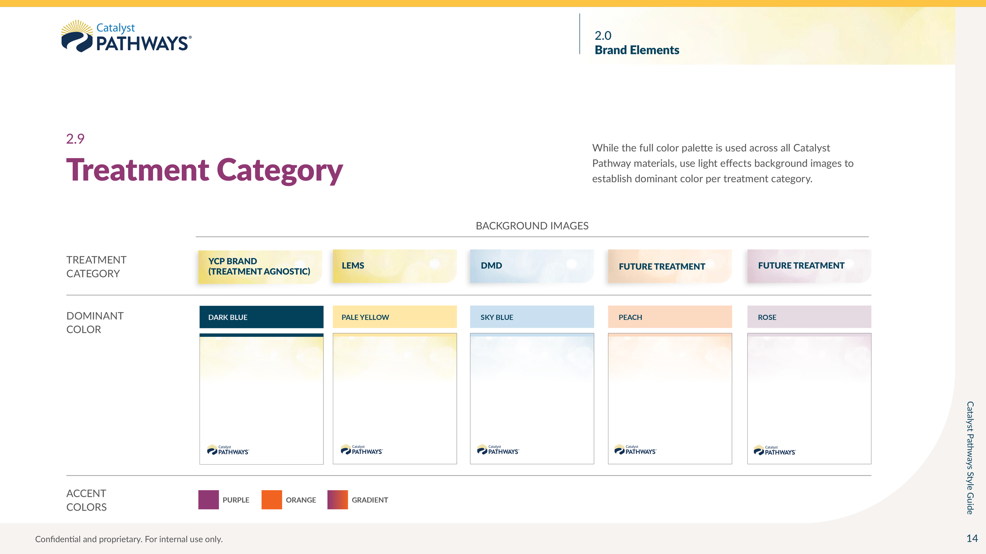
Task: Click the wave swoosh in the Pathways wordmark
Action: [77, 42]
